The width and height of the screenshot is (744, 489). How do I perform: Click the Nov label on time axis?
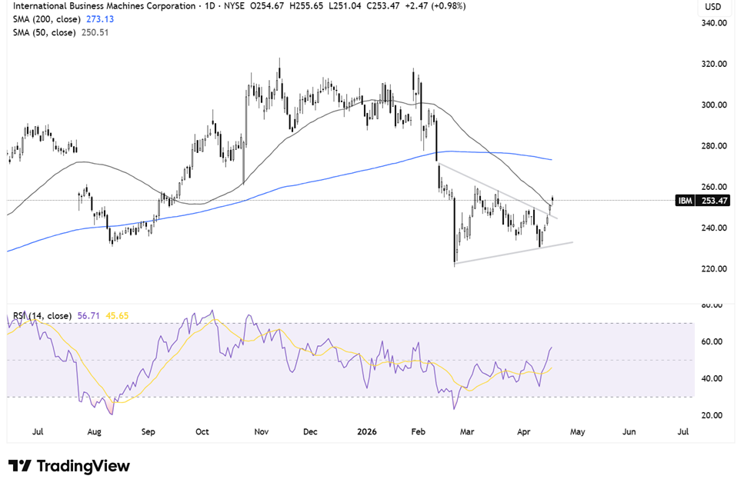click(x=262, y=432)
